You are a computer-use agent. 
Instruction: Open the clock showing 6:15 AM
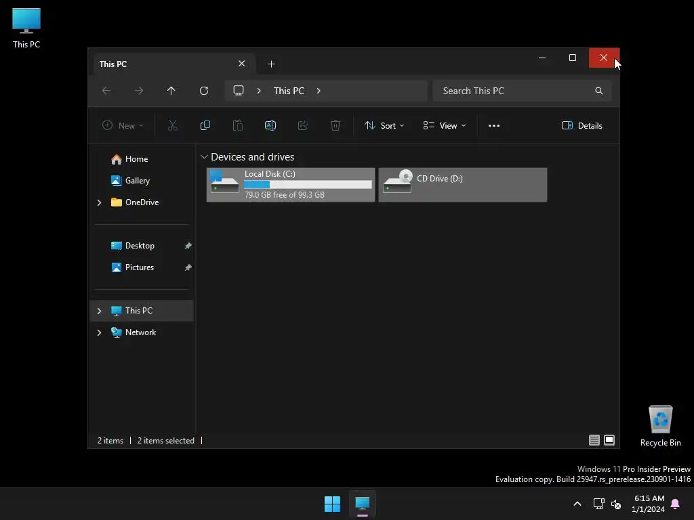pyautogui.click(x=649, y=504)
